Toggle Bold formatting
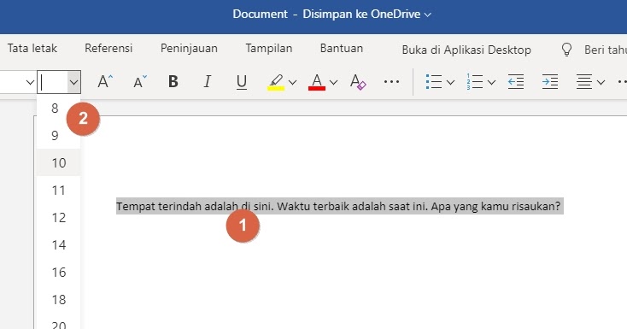The height and width of the screenshot is (329, 627). click(173, 82)
